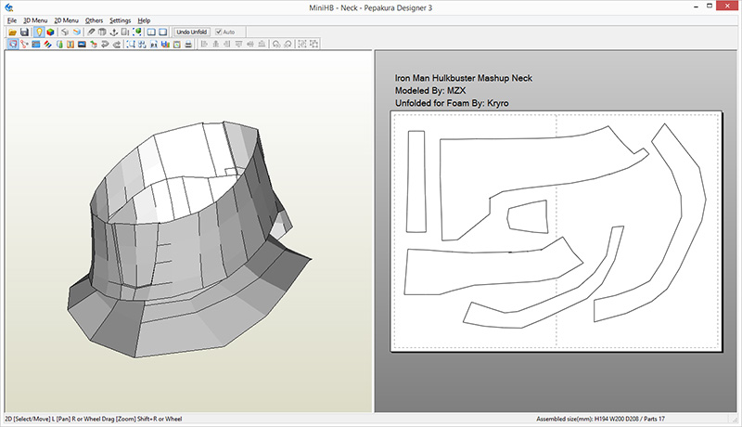Click the gray cylinder shape icon
This screenshot has width=742, height=427.
(x=102, y=32)
